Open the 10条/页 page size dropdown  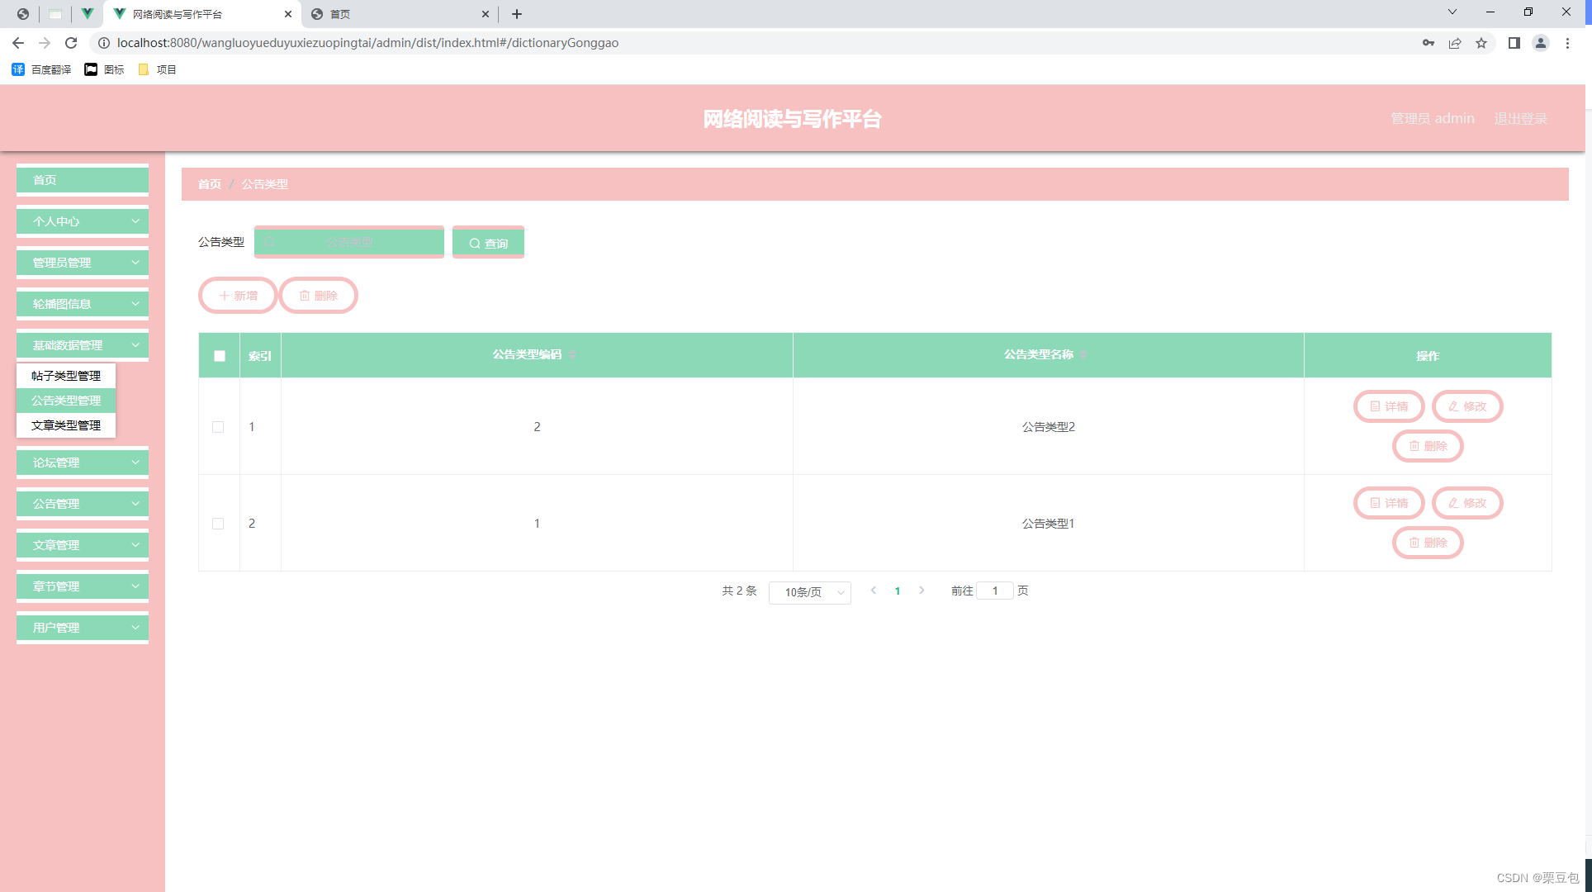click(809, 592)
